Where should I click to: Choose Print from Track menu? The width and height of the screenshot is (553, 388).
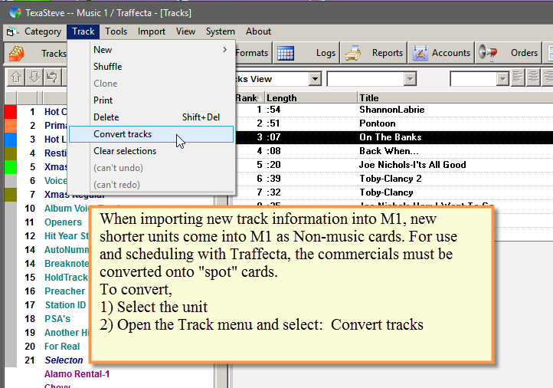tap(151, 100)
